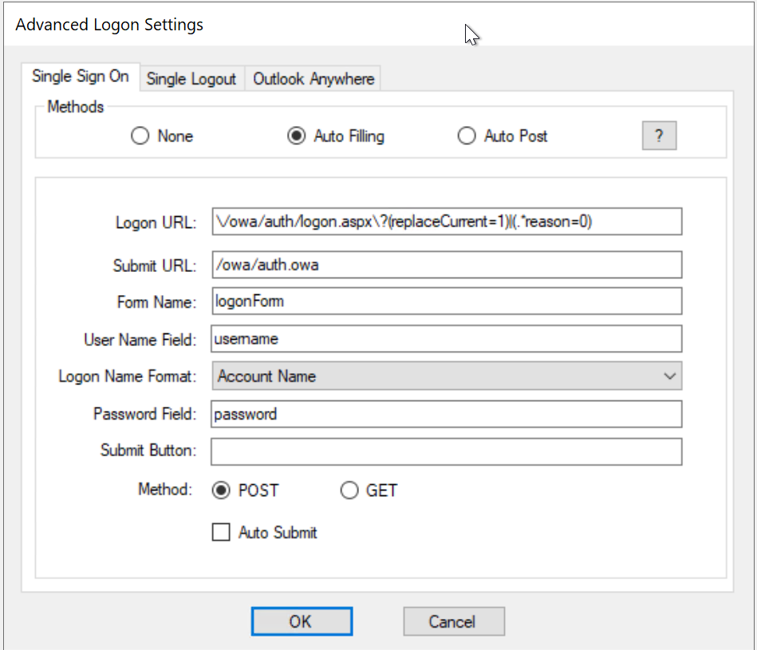The width and height of the screenshot is (757, 650).
Task: Switch to the Single Logout tab
Action: click(x=191, y=79)
